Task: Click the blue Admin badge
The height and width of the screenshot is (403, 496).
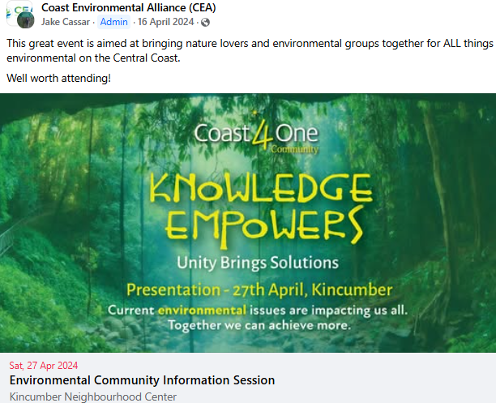Action: pyautogui.click(x=113, y=22)
